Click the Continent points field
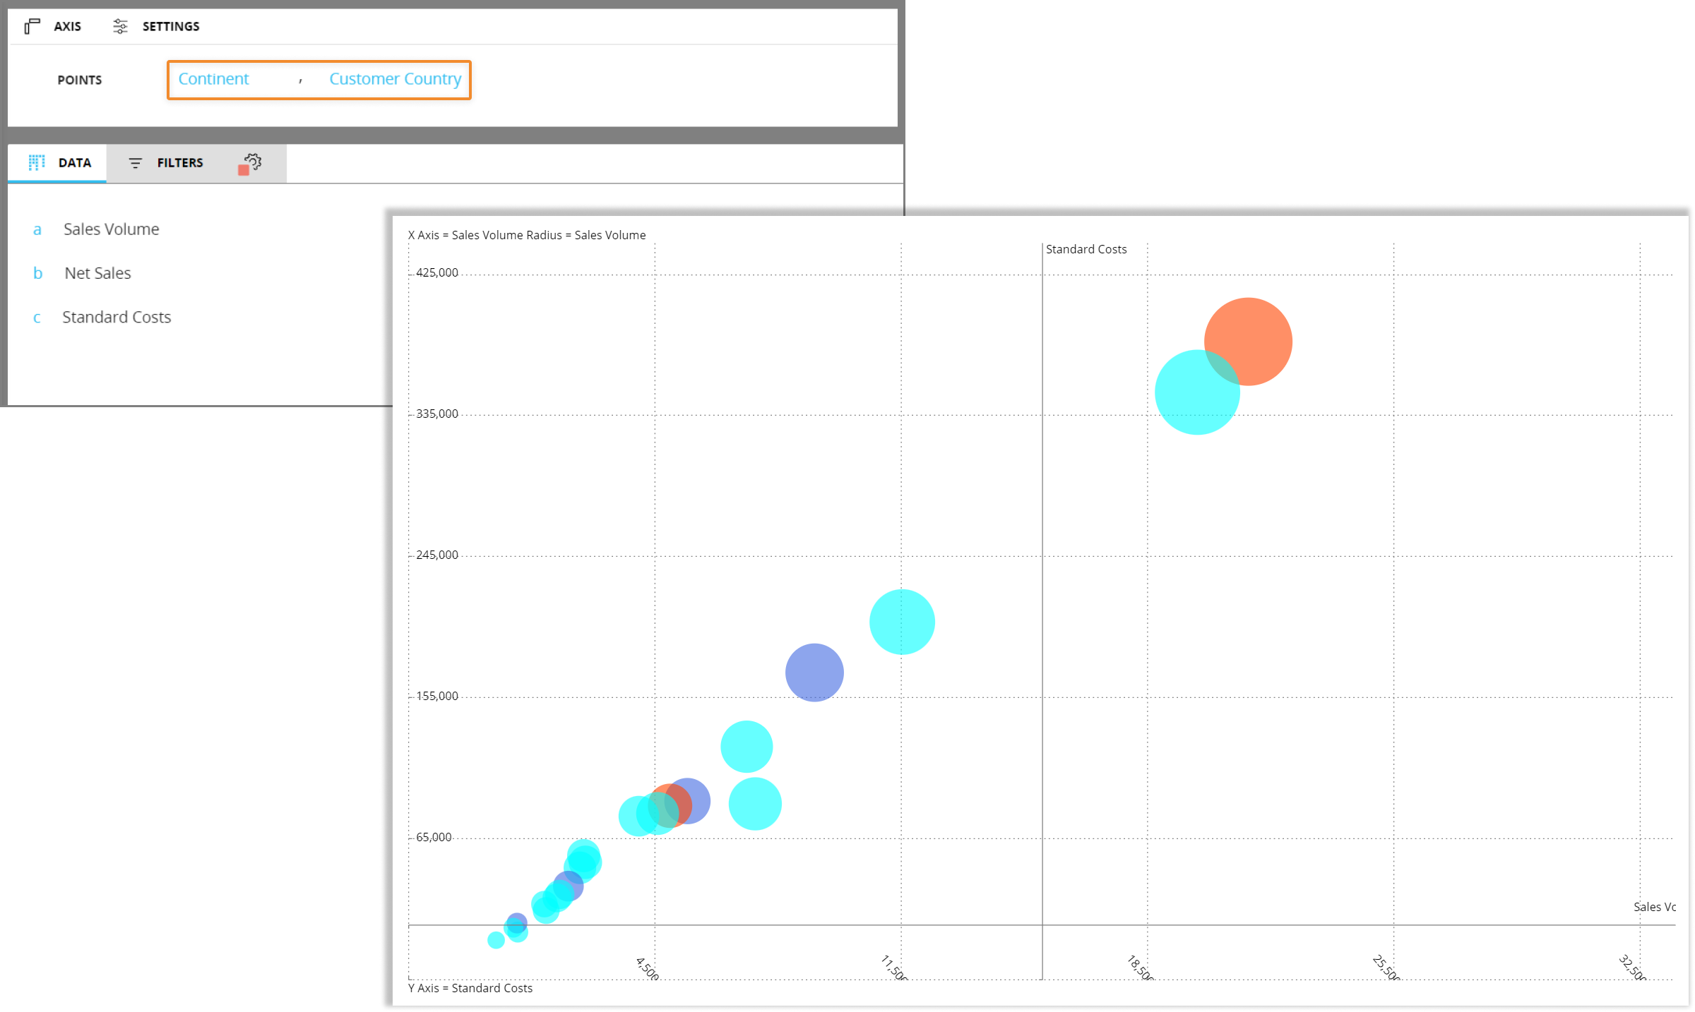This screenshot has height=1012, width=1695. [213, 79]
